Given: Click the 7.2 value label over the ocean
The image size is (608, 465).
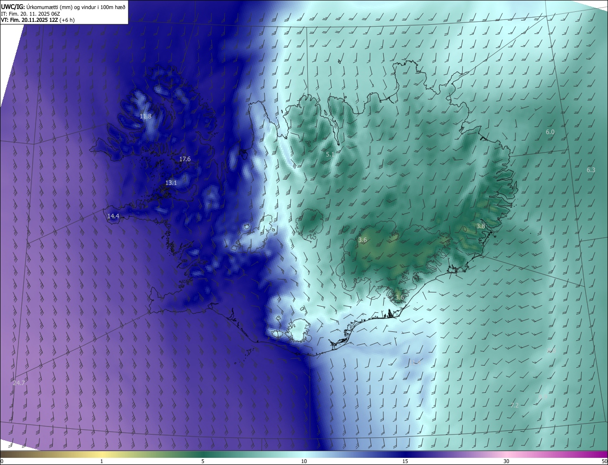Looking at the screenshot, I should (x=514, y=406).
